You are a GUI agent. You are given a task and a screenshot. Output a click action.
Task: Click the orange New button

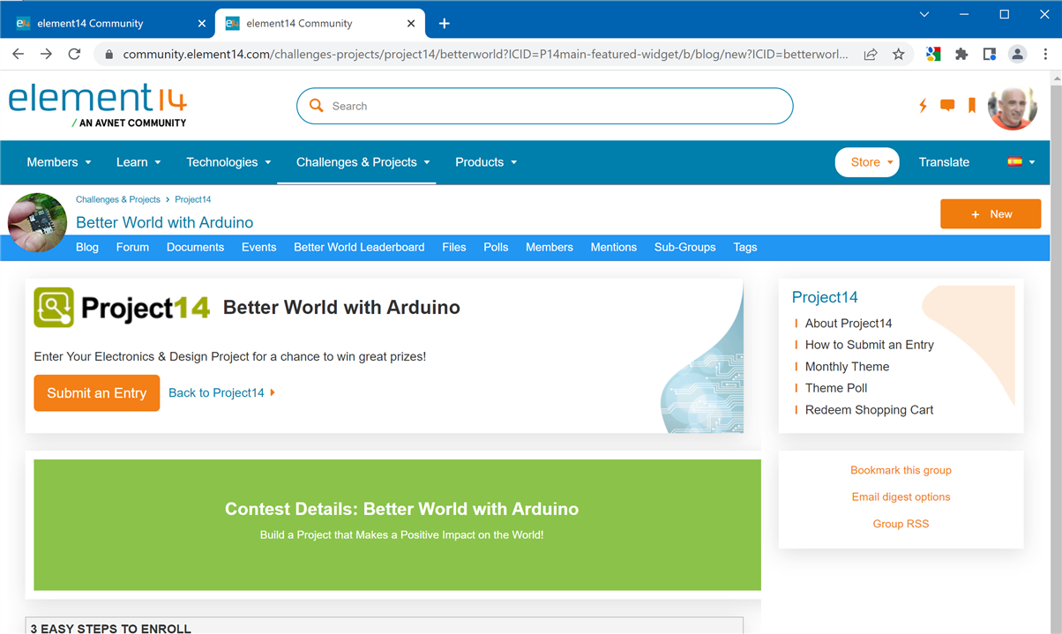click(x=991, y=214)
